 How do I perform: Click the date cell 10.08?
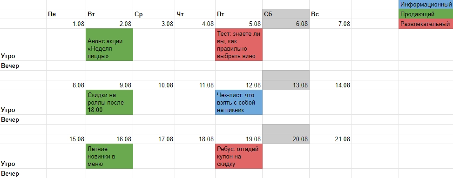click(x=154, y=86)
